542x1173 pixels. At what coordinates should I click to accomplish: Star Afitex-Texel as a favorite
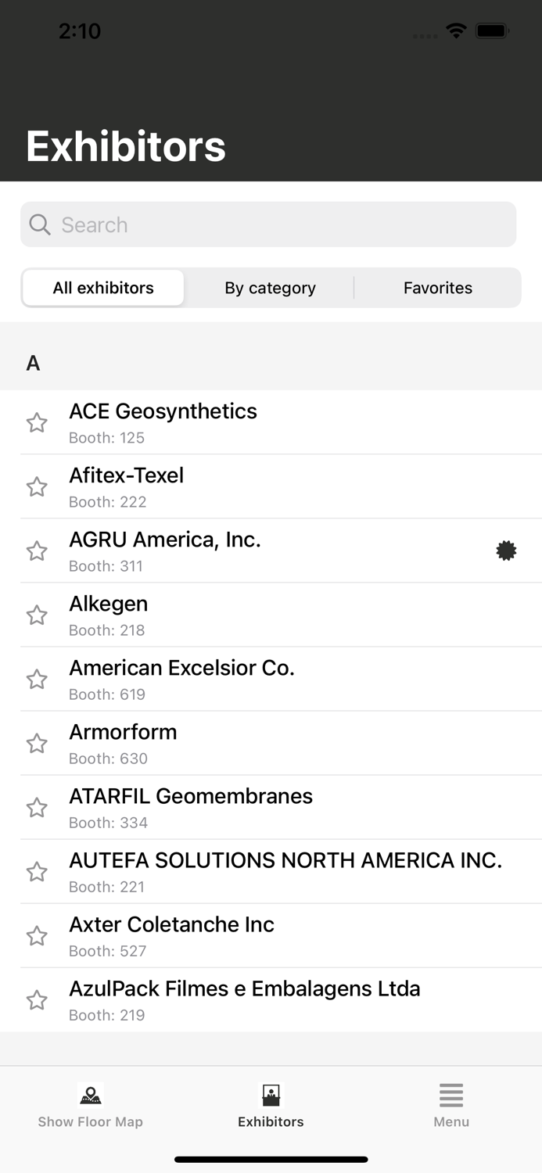tap(37, 487)
